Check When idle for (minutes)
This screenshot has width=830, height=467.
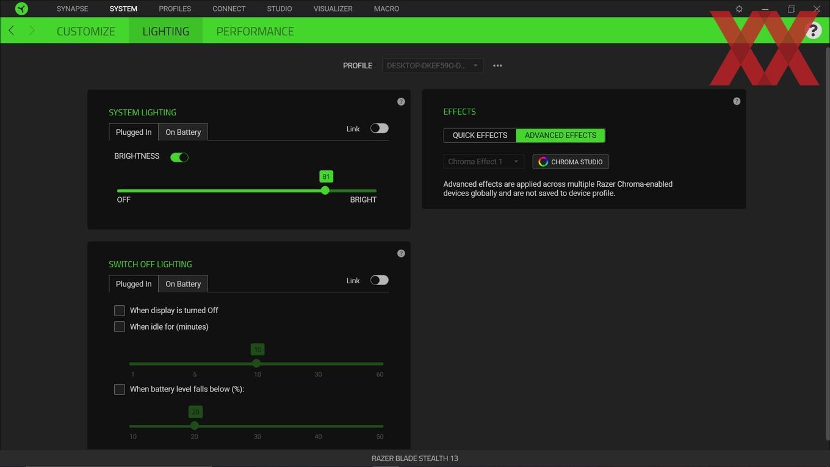120,327
